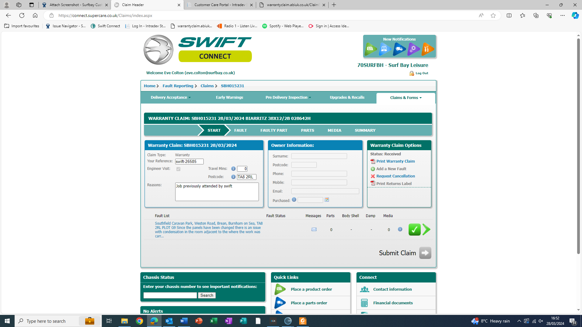The height and width of the screenshot is (327, 582).
Task: Click the green arrow next to fault row
Action: click(x=426, y=230)
